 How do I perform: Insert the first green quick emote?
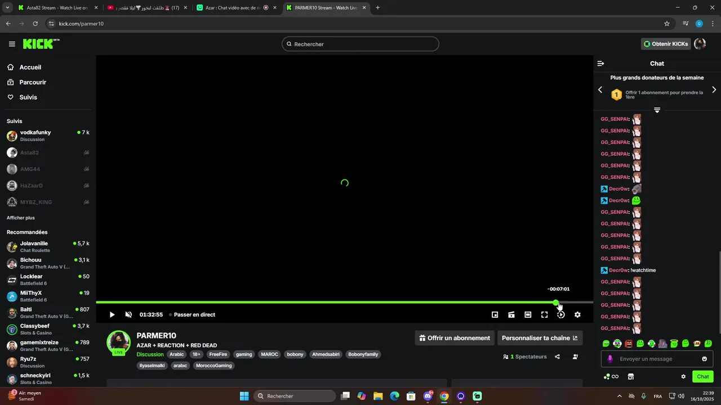pos(606,343)
